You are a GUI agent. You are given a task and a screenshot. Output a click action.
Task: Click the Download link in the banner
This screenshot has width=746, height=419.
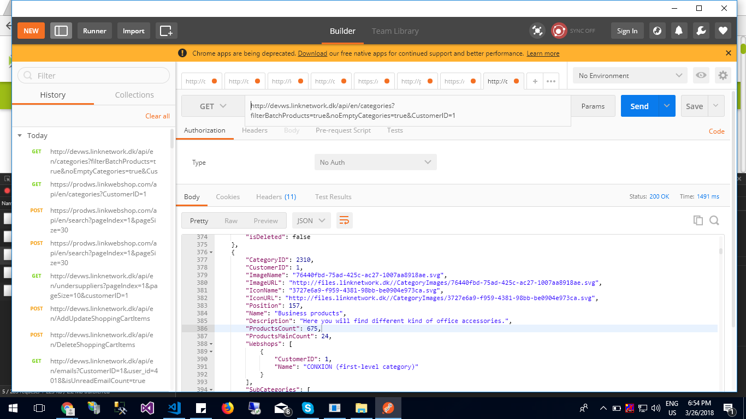coord(312,53)
